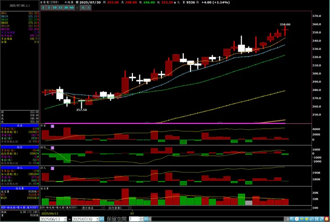Click the 358.00 high price label on the chart
This screenshot has height=222, width=330.
coord(285,25)
